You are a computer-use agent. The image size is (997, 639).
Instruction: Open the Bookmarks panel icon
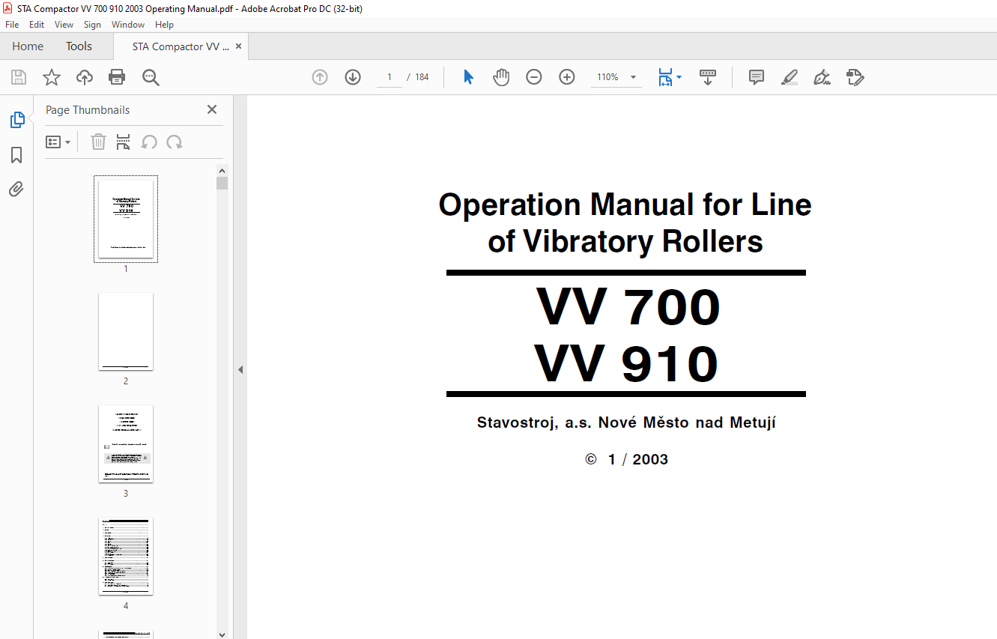pos(16,155)
